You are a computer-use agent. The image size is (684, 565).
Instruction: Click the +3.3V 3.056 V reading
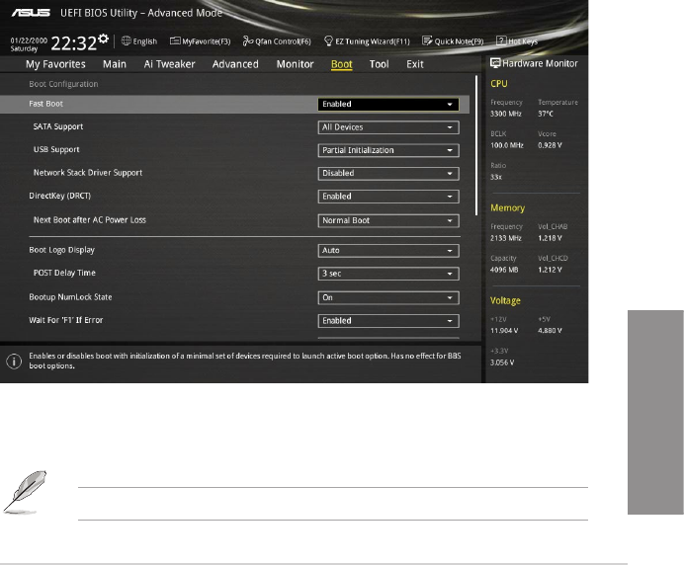502,363
